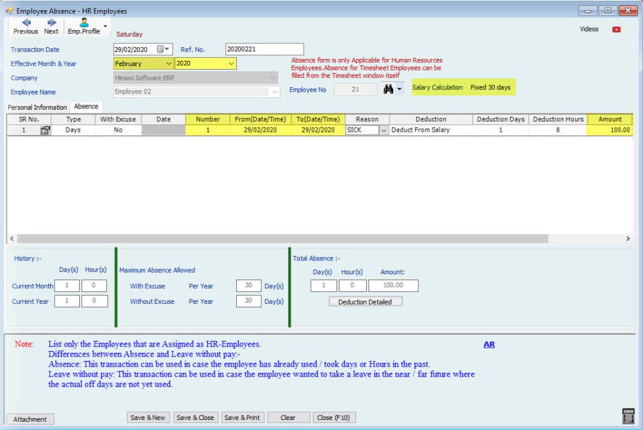Minimize the Employee Absence window

pyautogui.click(x=587, y=11)
